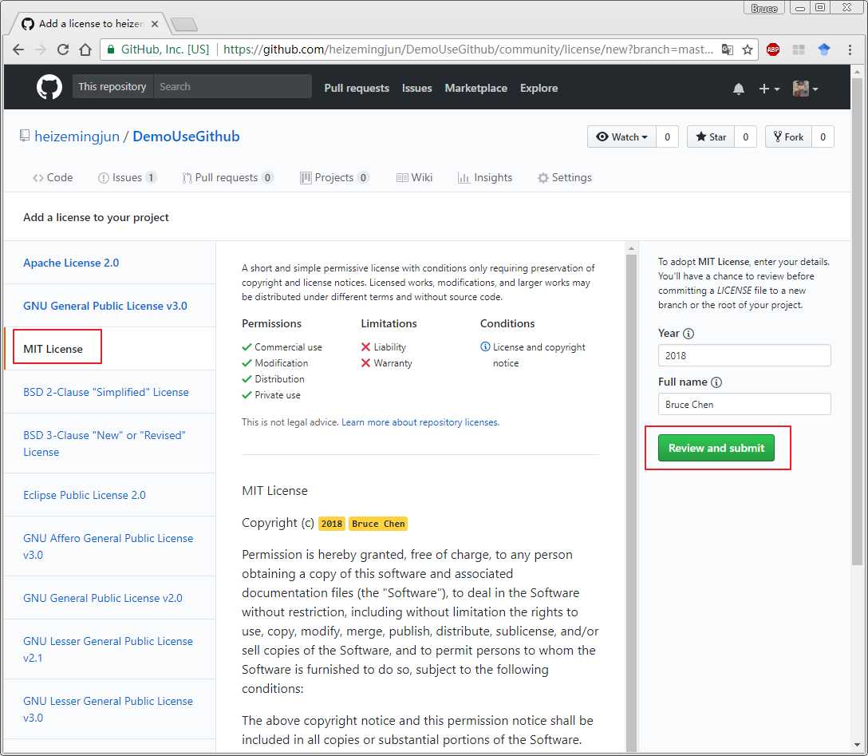Screen dimensions: 868x756
Task: Open the Code tab
Action: [53, 178]
